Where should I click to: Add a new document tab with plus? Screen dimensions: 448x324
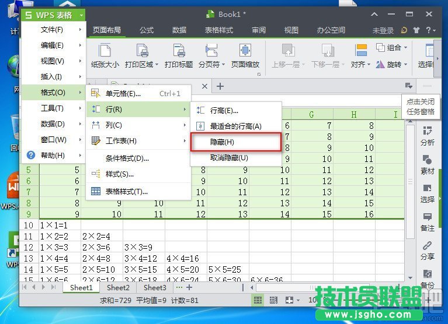pos(220,86)
